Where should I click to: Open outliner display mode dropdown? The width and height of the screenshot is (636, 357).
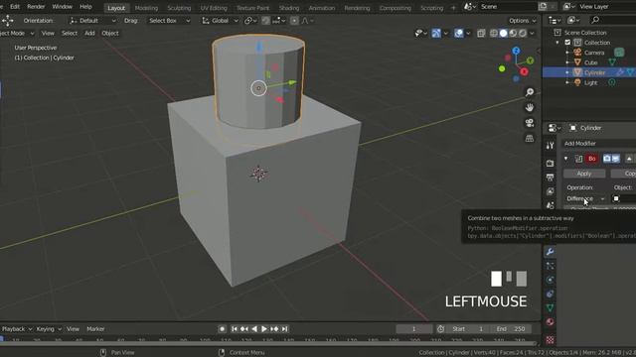pyautogui.click(x=554, y=20)
